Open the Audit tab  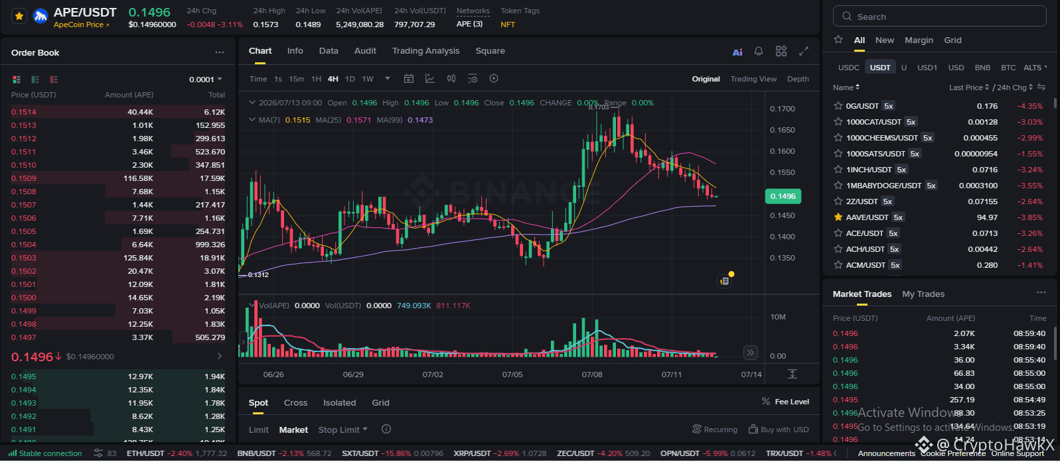tap(365, 51)
